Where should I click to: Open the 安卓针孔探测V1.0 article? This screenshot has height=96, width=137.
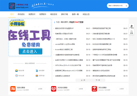tap(69, 60)
